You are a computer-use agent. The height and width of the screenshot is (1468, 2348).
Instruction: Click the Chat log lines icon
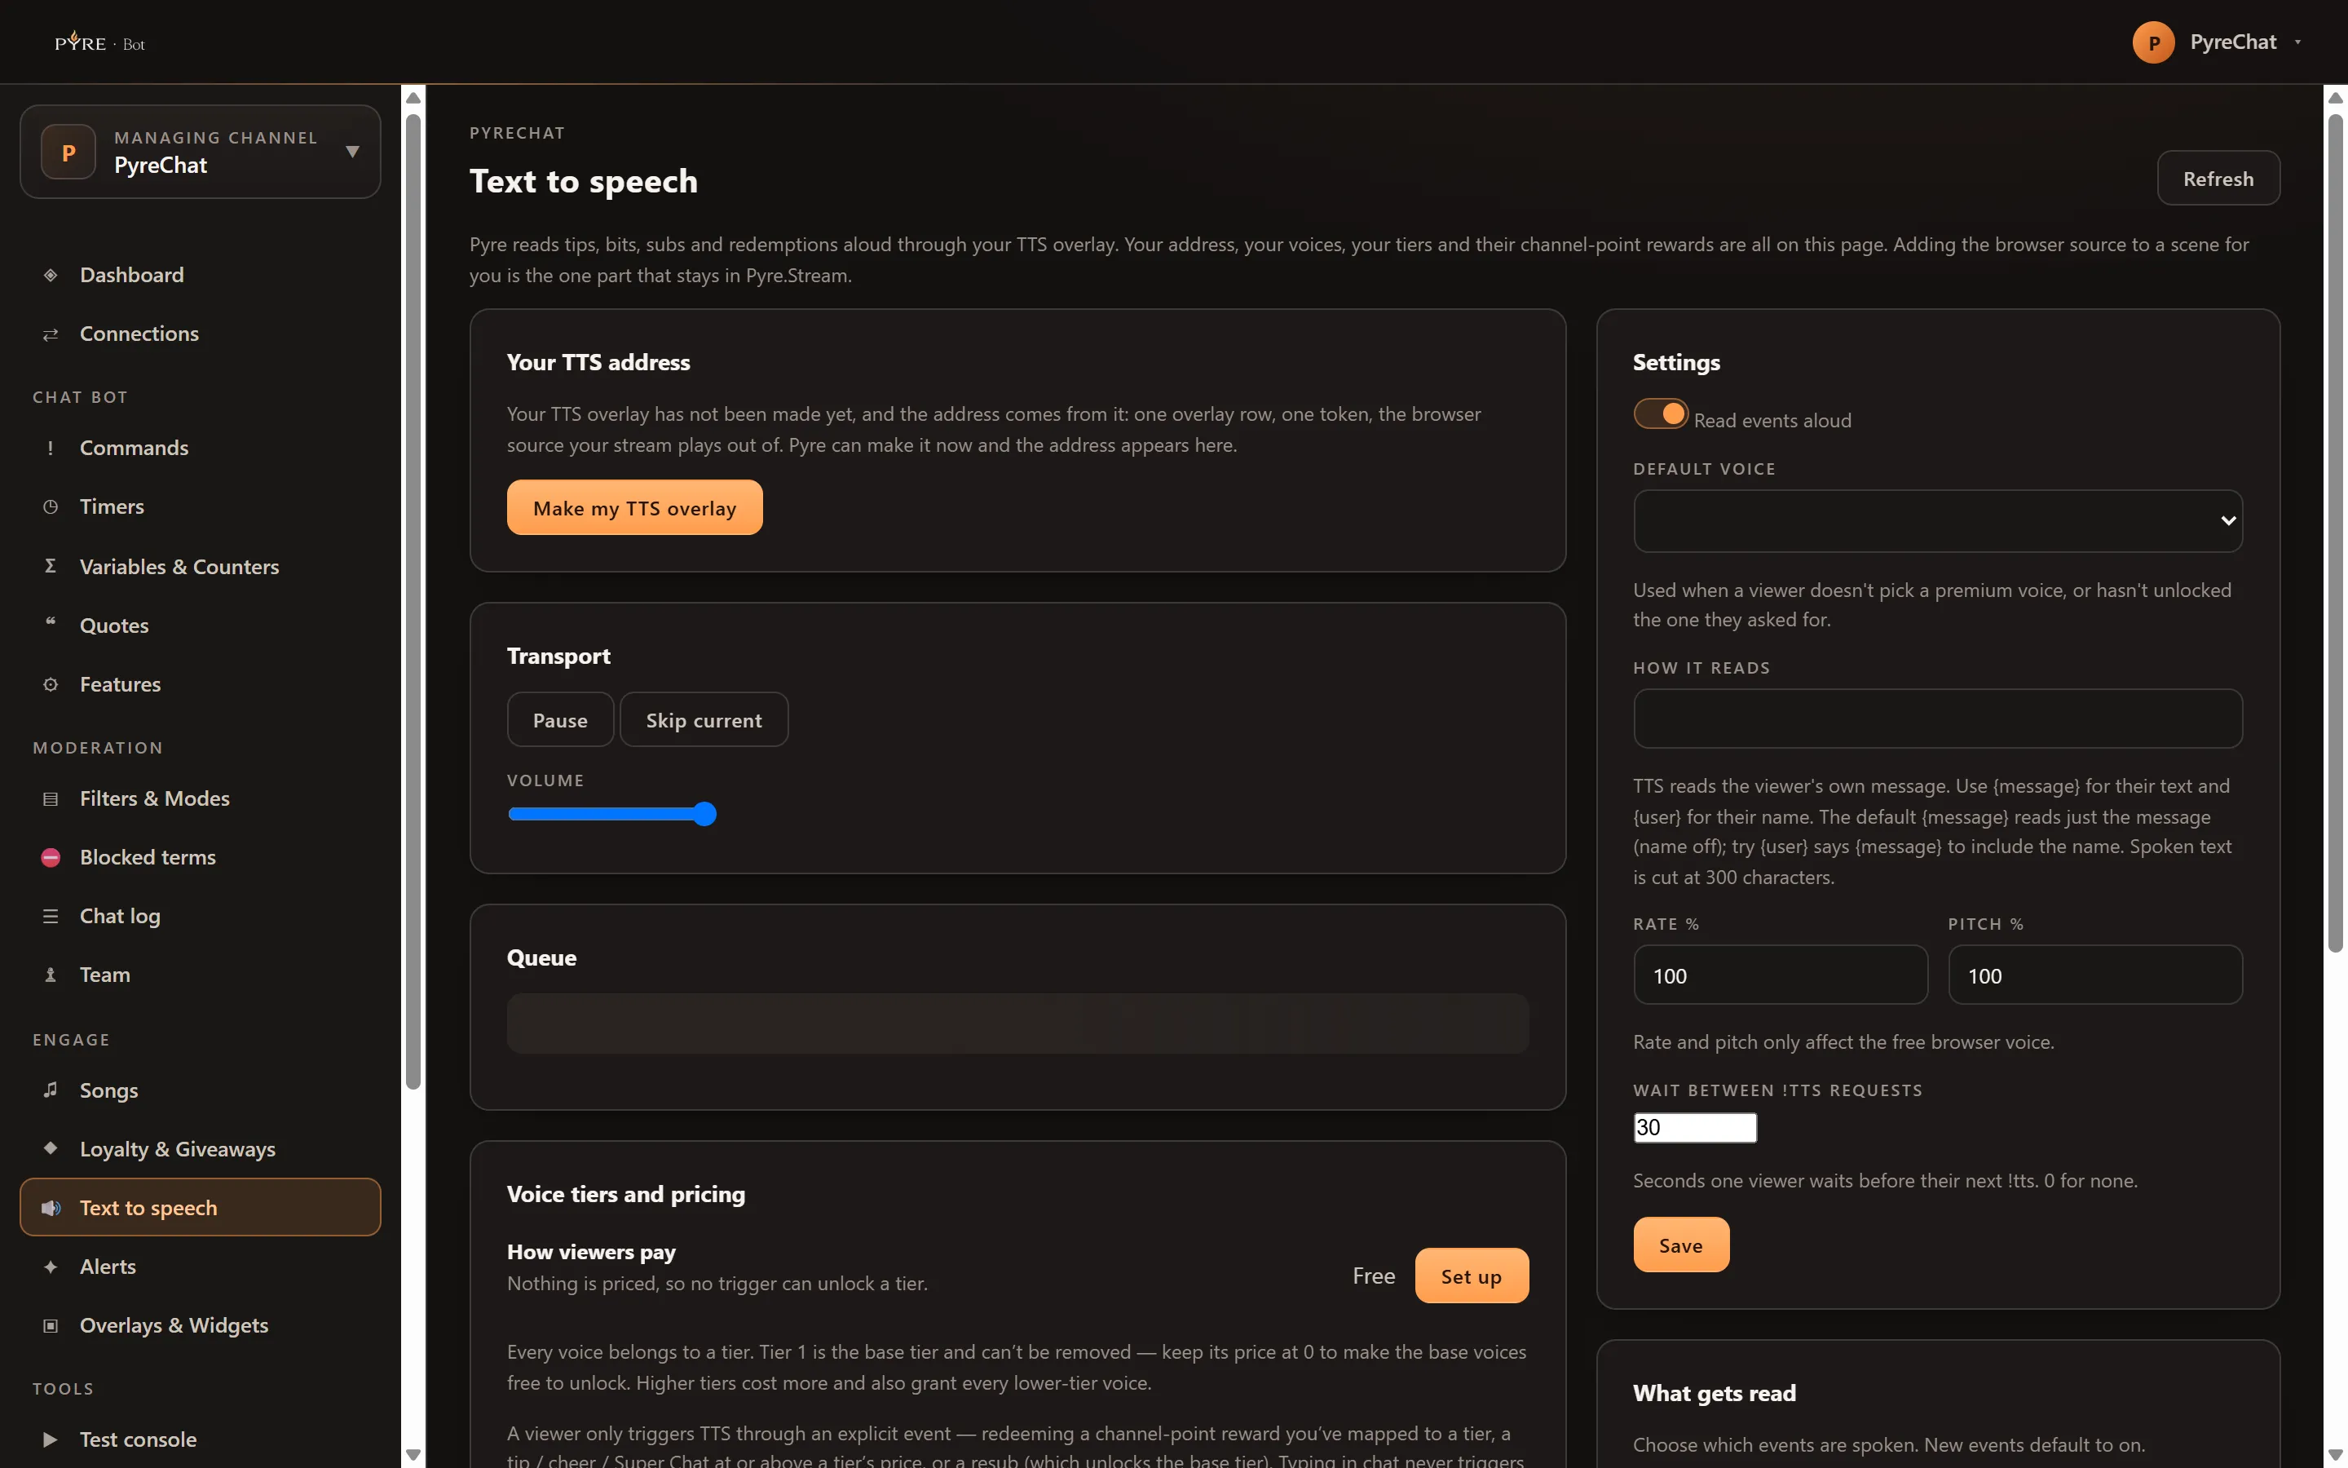[x=51, y=917]
